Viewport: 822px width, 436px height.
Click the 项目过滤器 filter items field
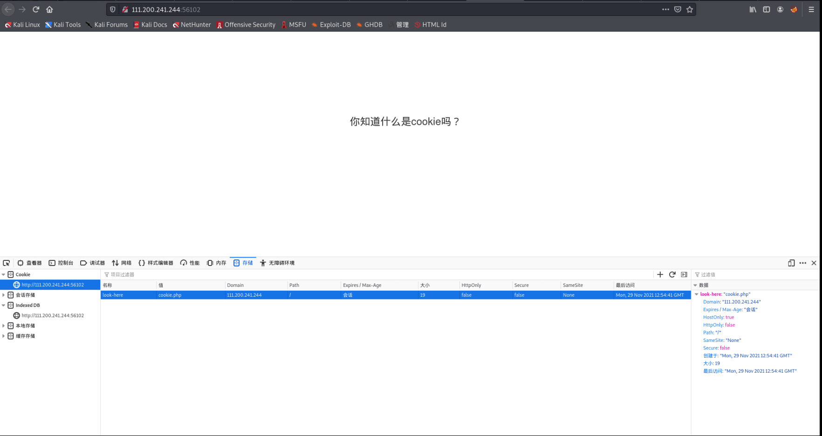(377, 274)
